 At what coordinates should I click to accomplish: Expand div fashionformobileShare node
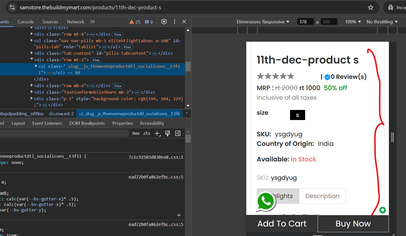32,92
